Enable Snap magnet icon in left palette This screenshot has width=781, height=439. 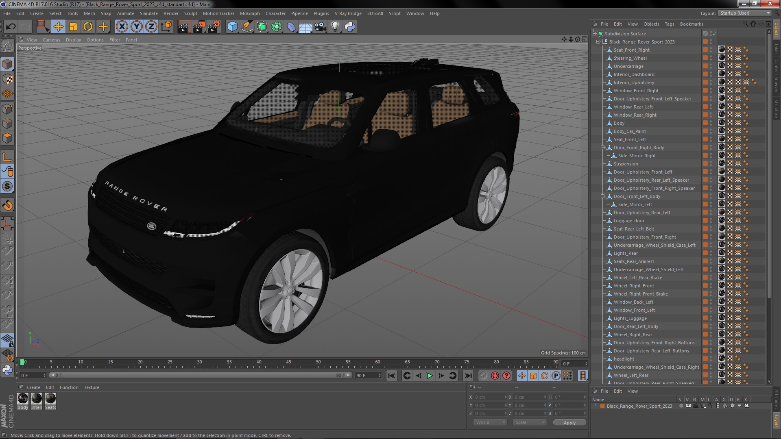tap(7, 206)
